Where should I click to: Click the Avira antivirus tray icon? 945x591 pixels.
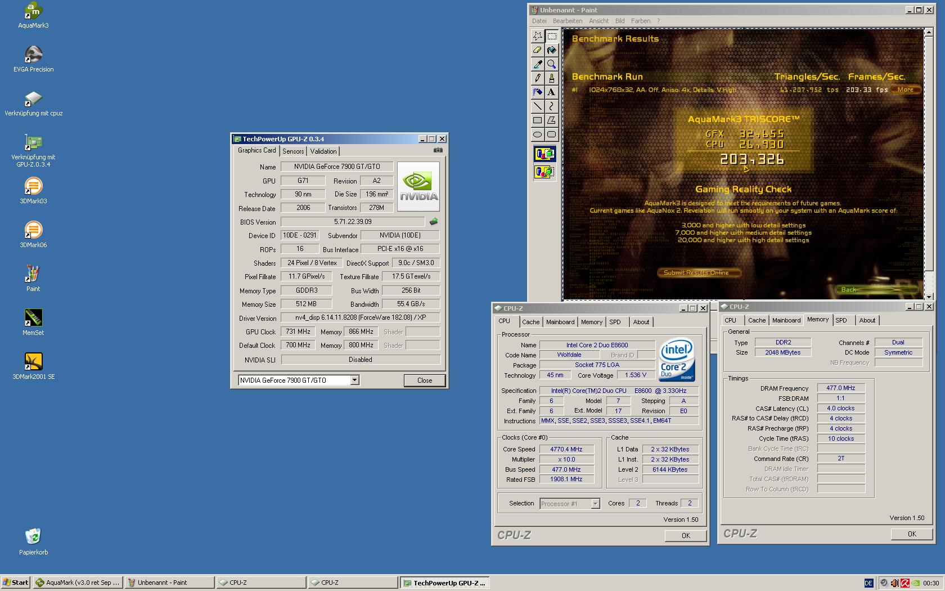904,583
